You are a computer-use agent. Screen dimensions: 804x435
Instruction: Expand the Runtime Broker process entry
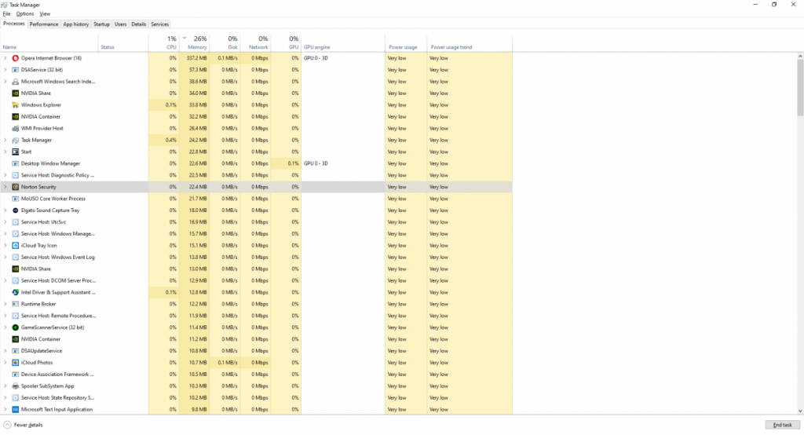coord(5,304)
